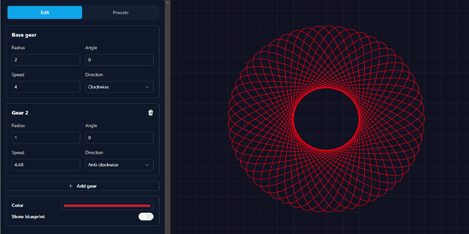This screenshot has width=469, height=234.
Task: Switch to the Edit tab
Action: pos(45,12)
